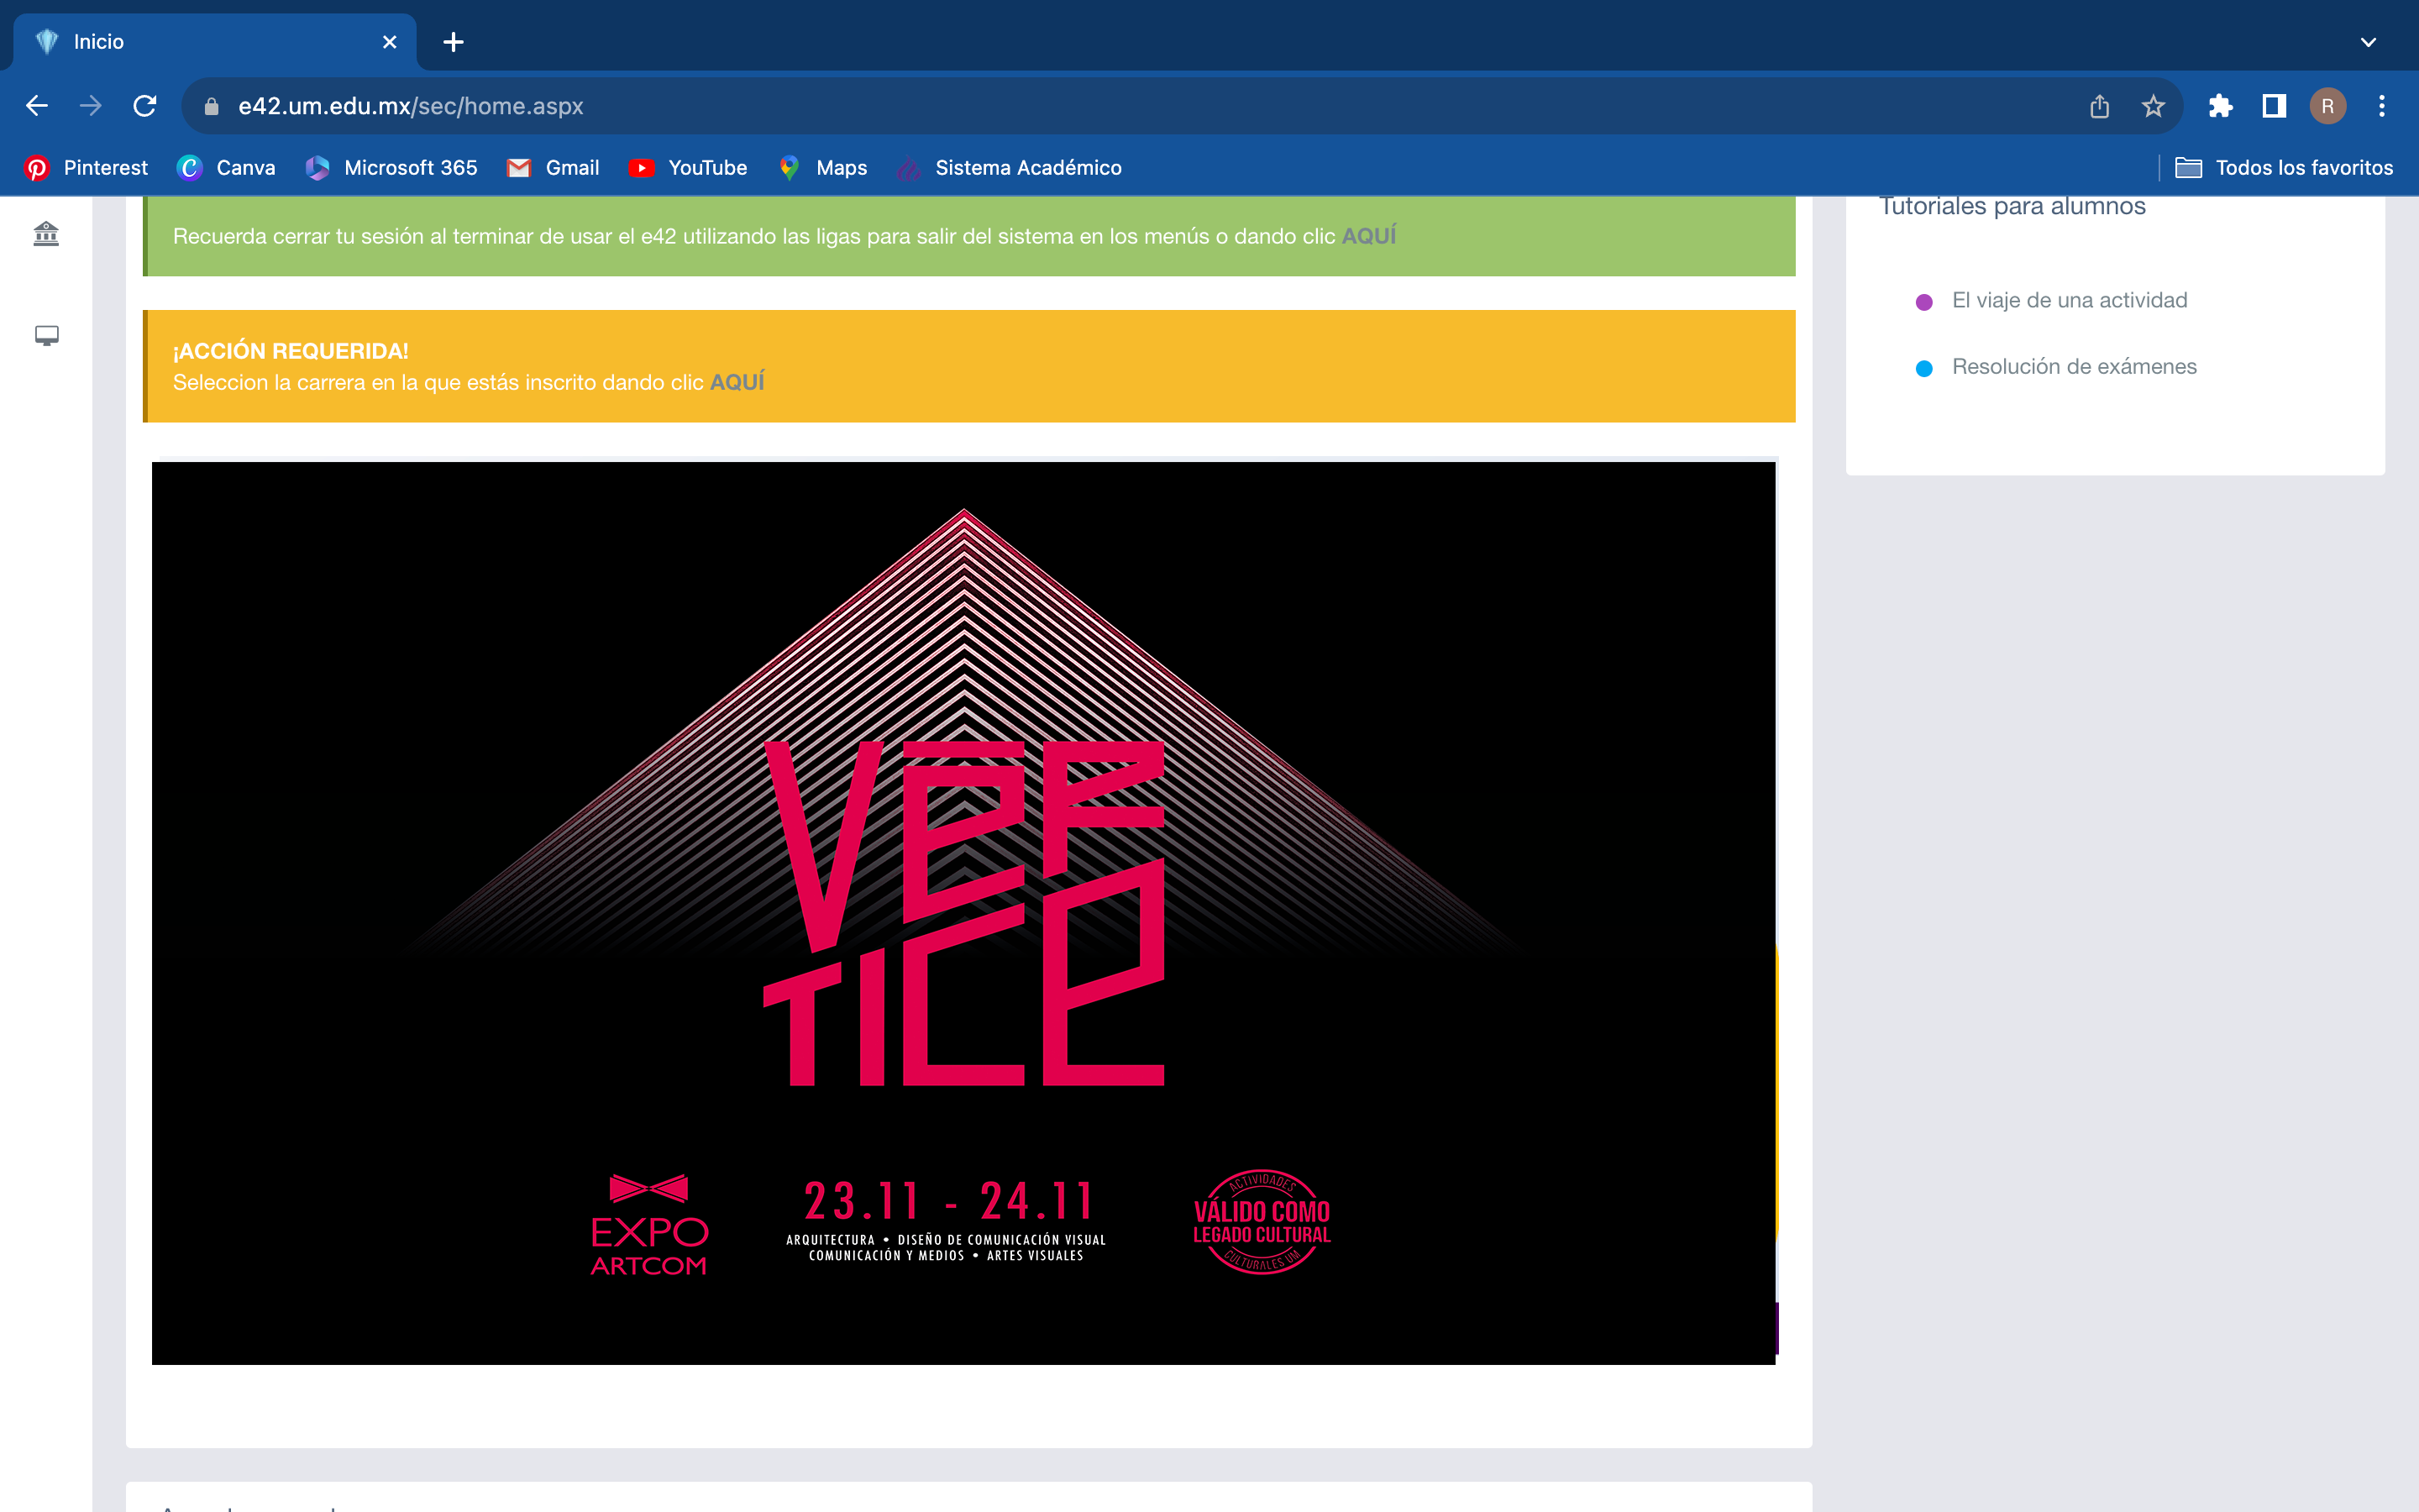Click the lock icon in address bar

(x=211, y=106)
